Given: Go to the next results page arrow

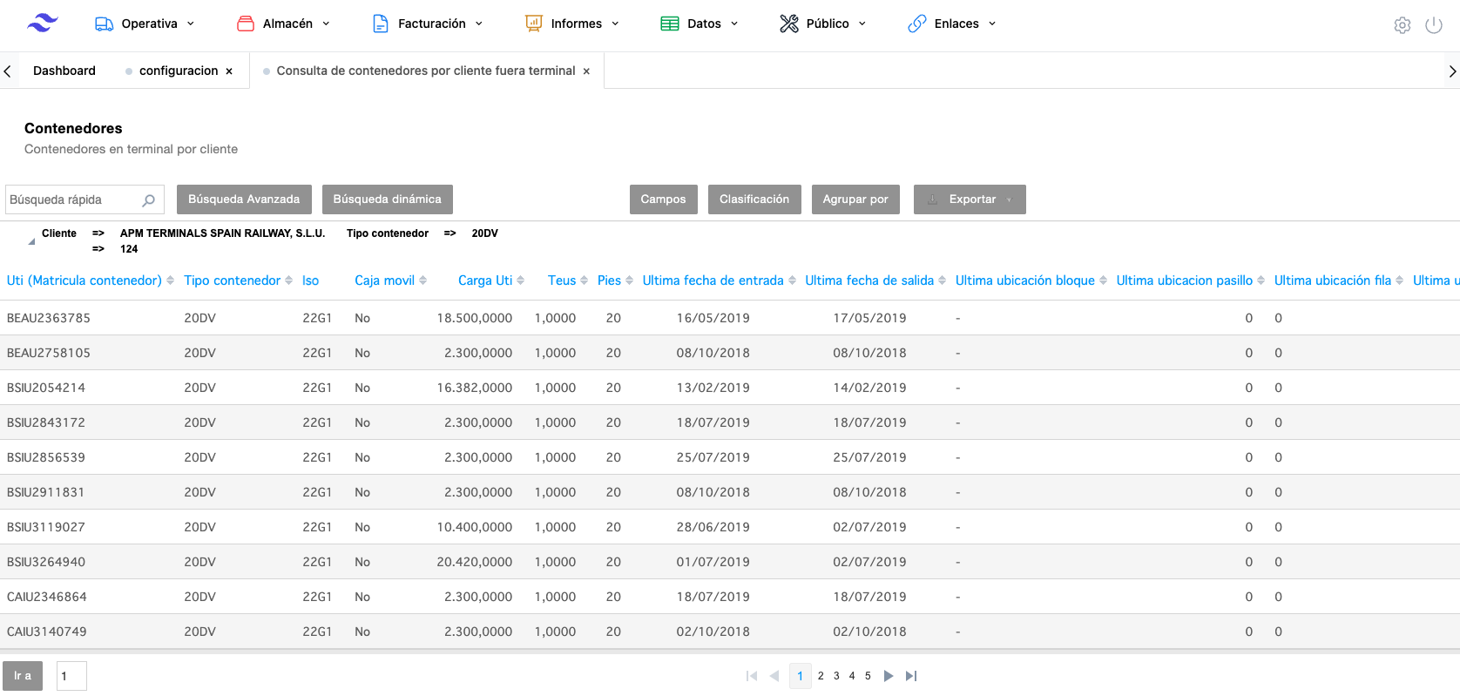Looking at the screenshot, I should [888, 676].
